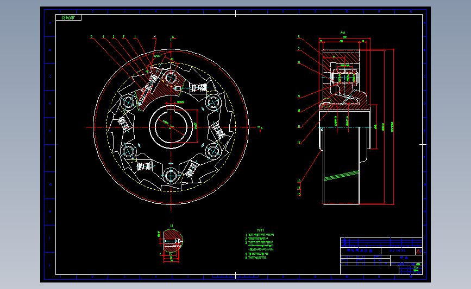Image resolution: width=471 pixels, height=289 pixels.
Task: Click the detail callout letter N
Action: [155, 36]
